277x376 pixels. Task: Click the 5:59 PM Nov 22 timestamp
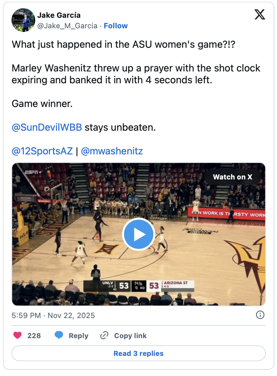coord(53,315)
